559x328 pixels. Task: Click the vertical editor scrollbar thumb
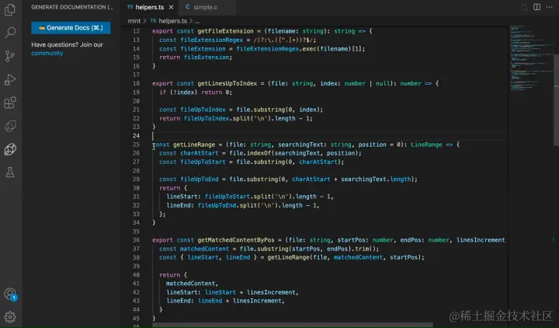pyautogui.click(x=556, y=100)
